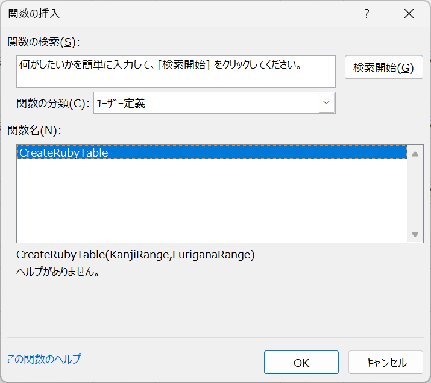Confirm with the OK button
431x383 pixels.
[301, 363]
